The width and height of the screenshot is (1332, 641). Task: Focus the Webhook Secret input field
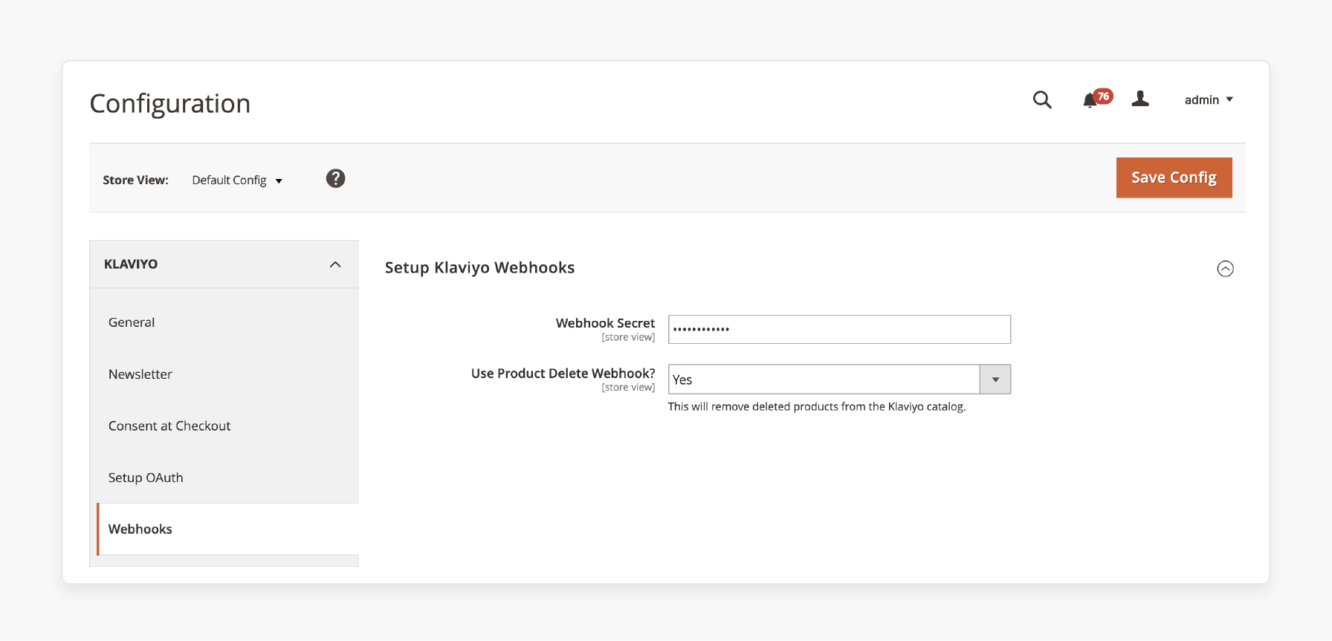(x=839, y=329)
